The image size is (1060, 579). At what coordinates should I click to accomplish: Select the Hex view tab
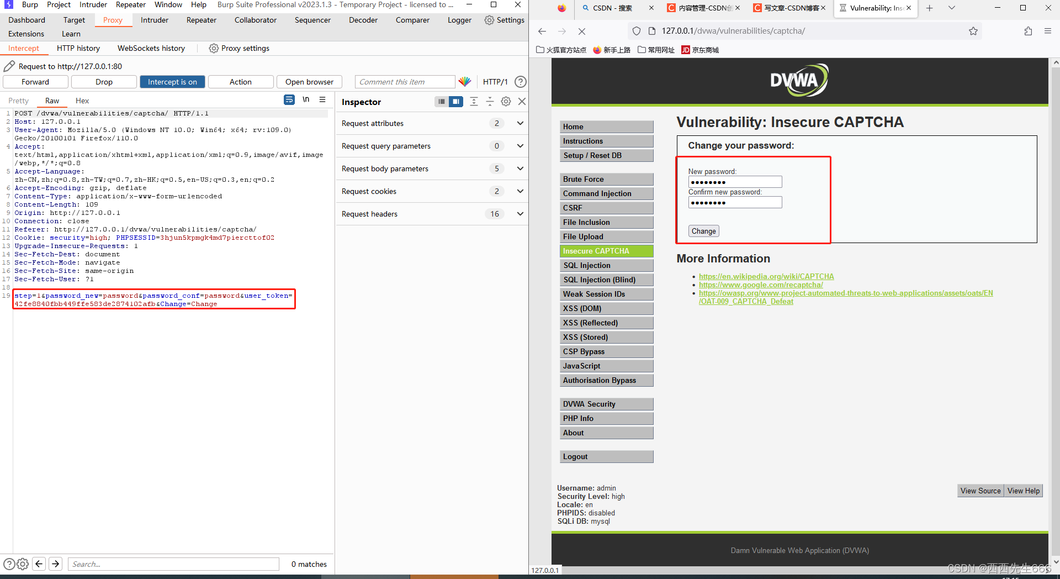click(82, 101)
